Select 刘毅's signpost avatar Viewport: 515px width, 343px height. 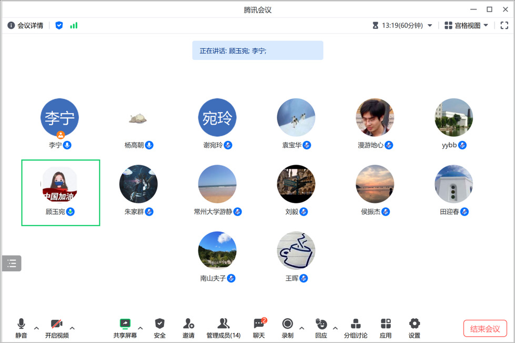click(296, 184)
